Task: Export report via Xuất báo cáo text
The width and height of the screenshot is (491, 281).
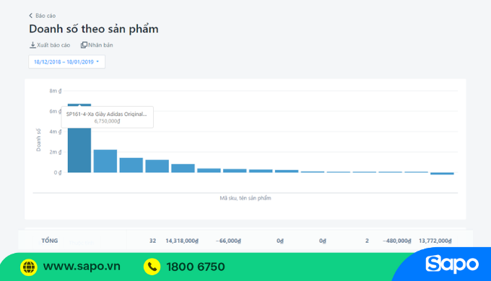Action: 53,45
